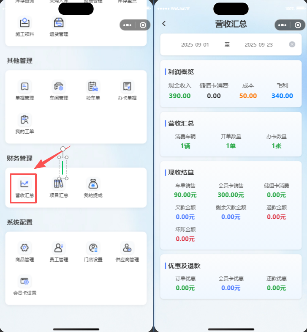The height and width of the screenshot is (332, 307).
Task: Tap right screen mini-program more menu dots
Action: [282, 25]
